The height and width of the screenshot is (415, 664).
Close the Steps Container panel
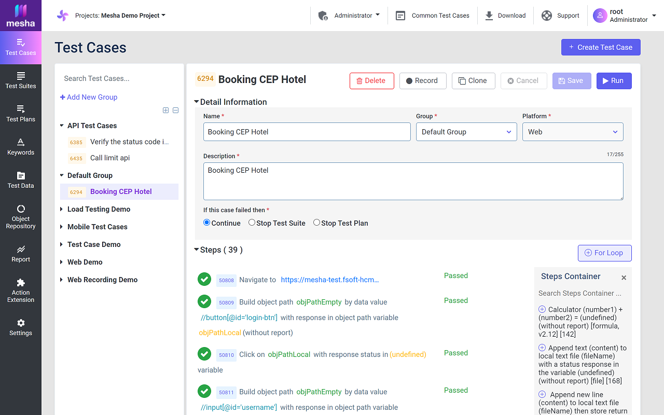pos(624,278)
